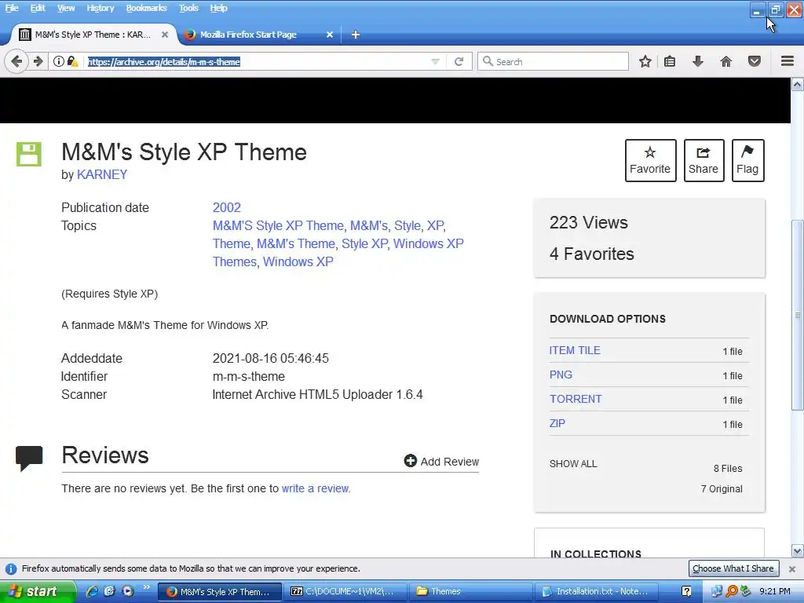Click the insecure lock warning icon

coord(72,61)
